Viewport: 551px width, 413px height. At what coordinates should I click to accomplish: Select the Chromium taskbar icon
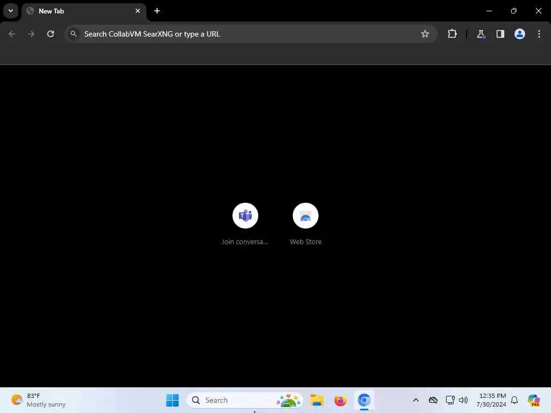click(364, 400)
